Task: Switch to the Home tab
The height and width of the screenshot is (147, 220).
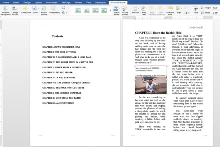Action: click(6, 3)
